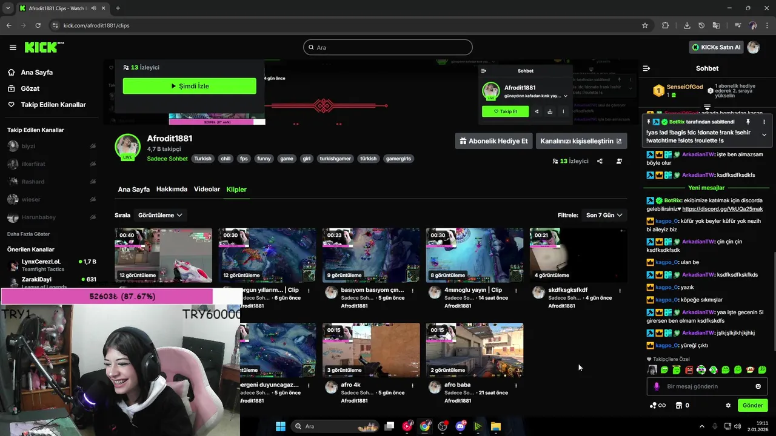Open the discord.gg link in chat

[x=723, y=209]
